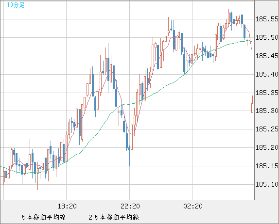Click the 10分足 timeframe label
The image size is (279, 224).
(x=16, y=5)
